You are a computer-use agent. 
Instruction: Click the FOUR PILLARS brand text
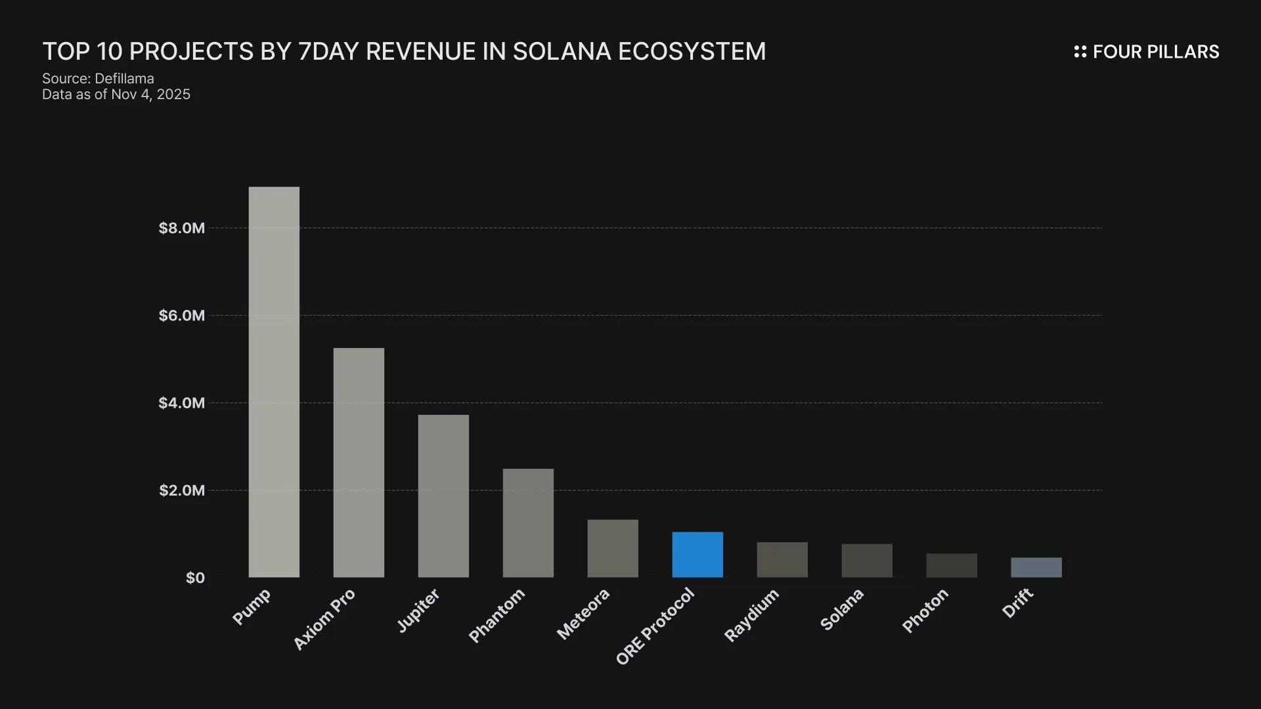tap(1156, 52)
